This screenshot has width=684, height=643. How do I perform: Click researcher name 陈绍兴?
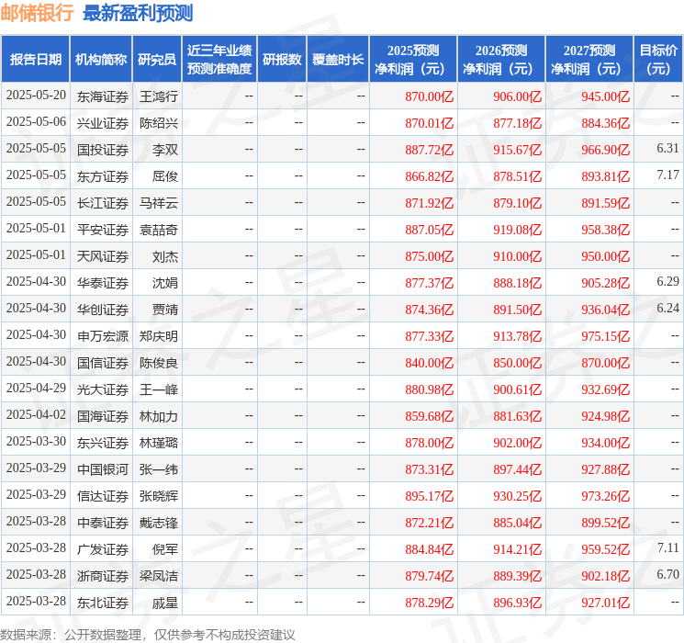tap(159, 123)
